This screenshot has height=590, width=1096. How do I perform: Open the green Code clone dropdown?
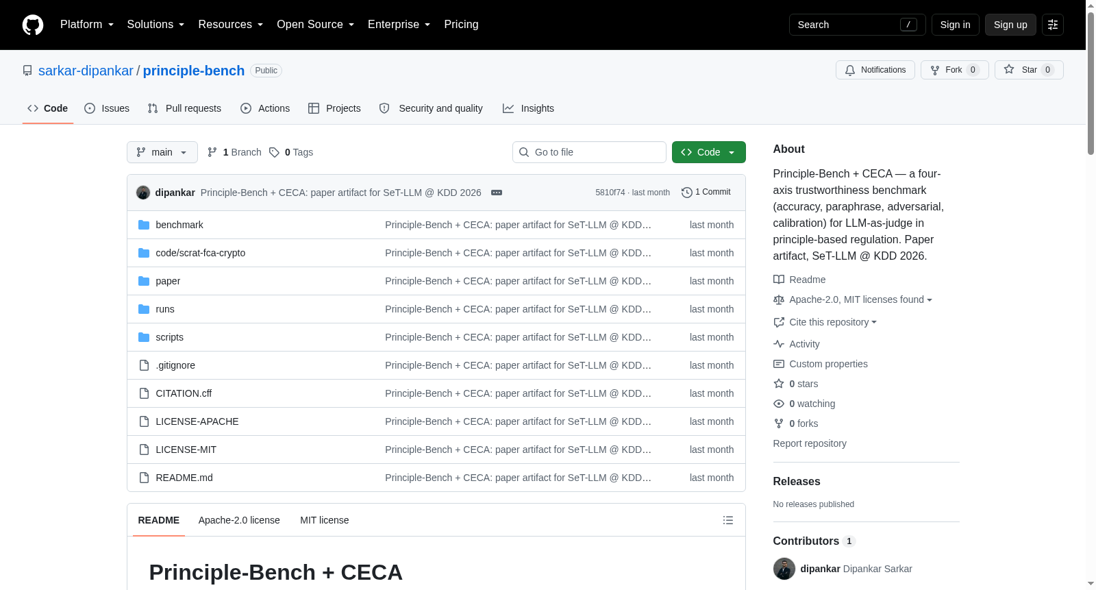tap(709, 152)
